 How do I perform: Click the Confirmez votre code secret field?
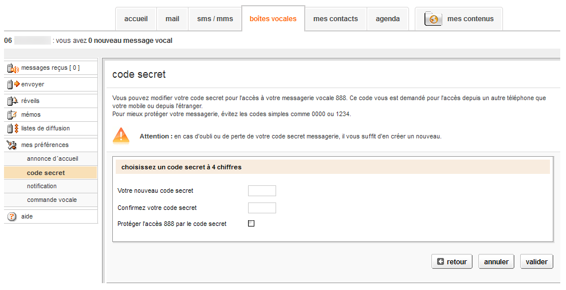pyautogui.click(x=262, y=208)
